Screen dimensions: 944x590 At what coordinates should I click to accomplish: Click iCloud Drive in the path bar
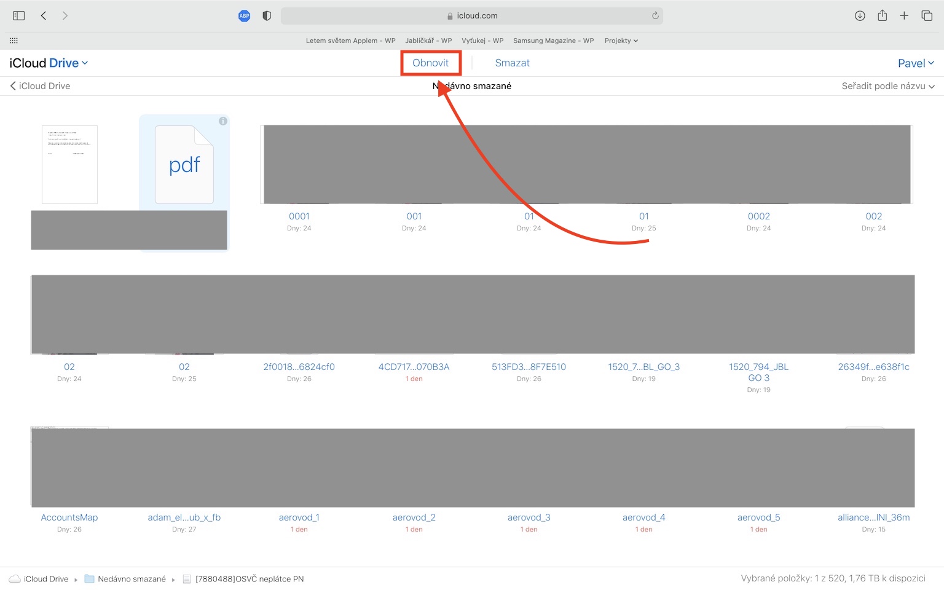(39, 579)
